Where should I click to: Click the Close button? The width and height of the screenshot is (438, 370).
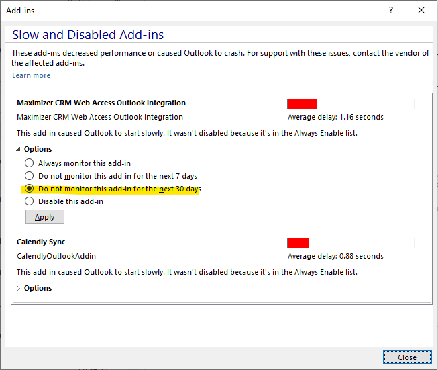coord(407,357)
